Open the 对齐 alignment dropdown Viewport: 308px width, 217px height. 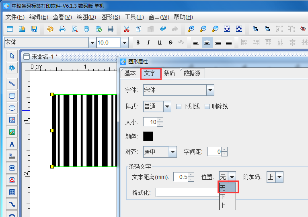172,152
